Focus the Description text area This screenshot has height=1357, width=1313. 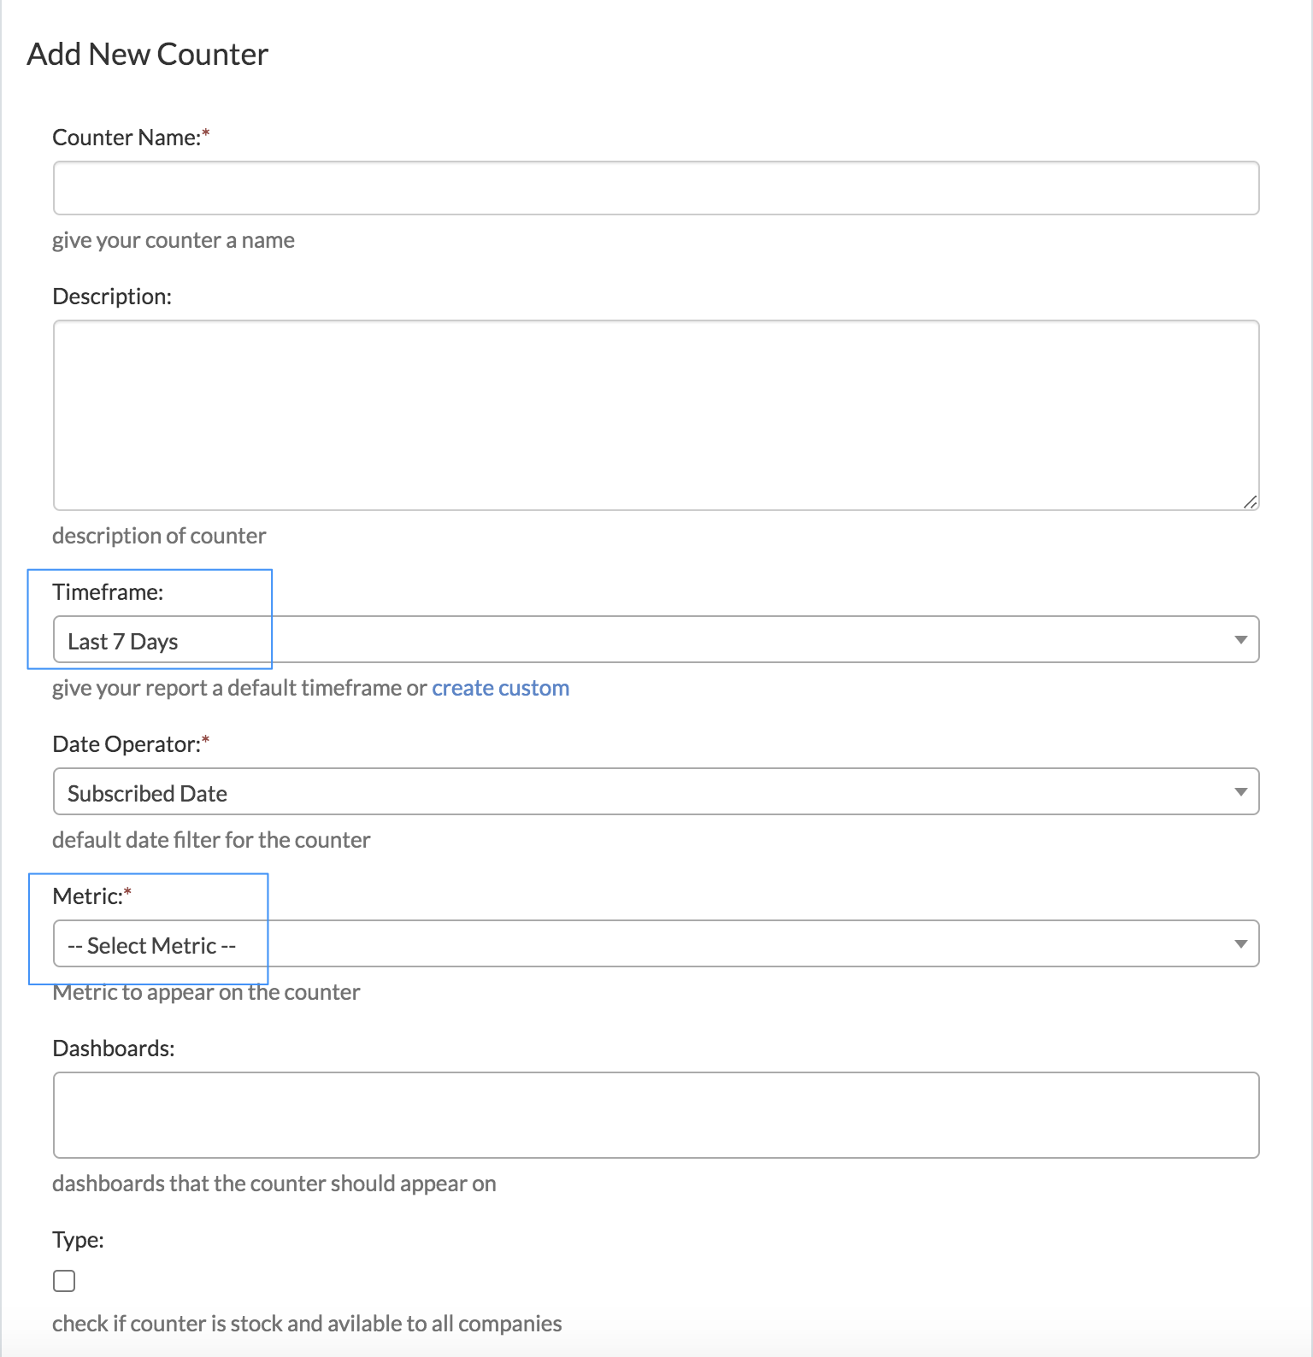pyautogui.click(x=656, y=415)
